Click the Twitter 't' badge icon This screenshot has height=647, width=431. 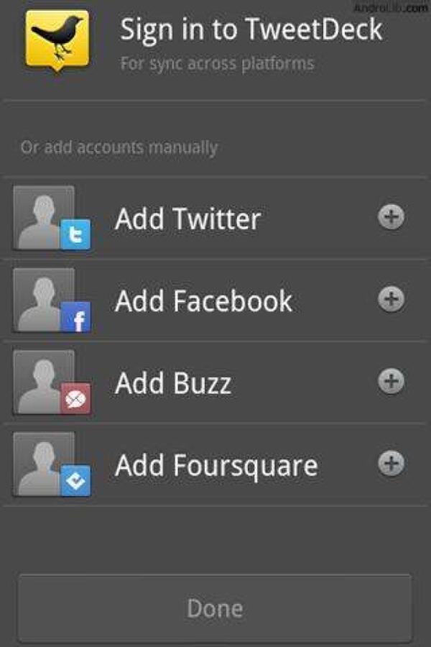pos(75,235)
